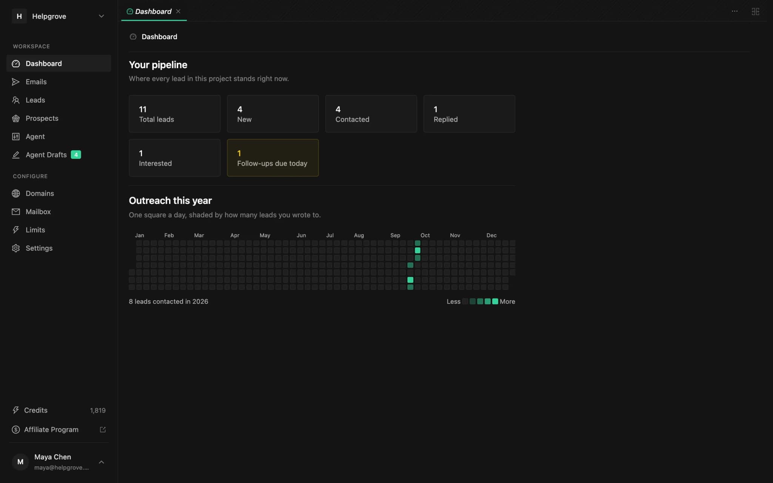The height and width of the screenshot is (483, 773).
Task: Click the Affiliate Program dollar icon
Action: point(16,429)
